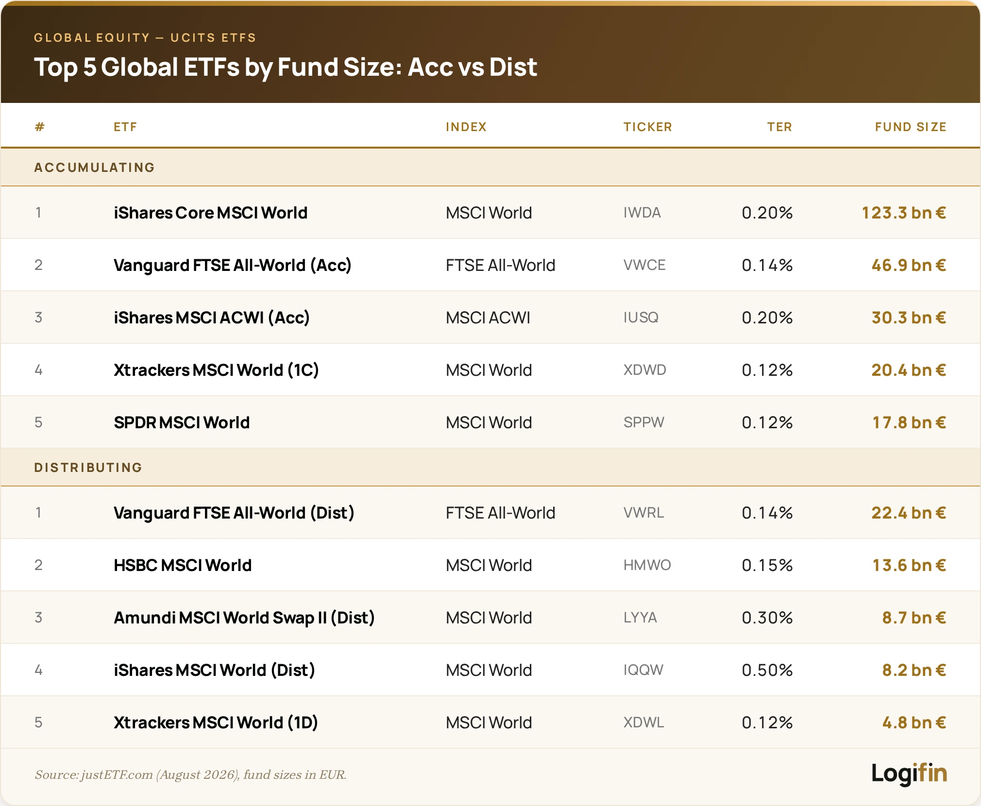The height and width of the screenshot is (806, 981).
Task: Click the Logifin logo
Action: point(909,773)
